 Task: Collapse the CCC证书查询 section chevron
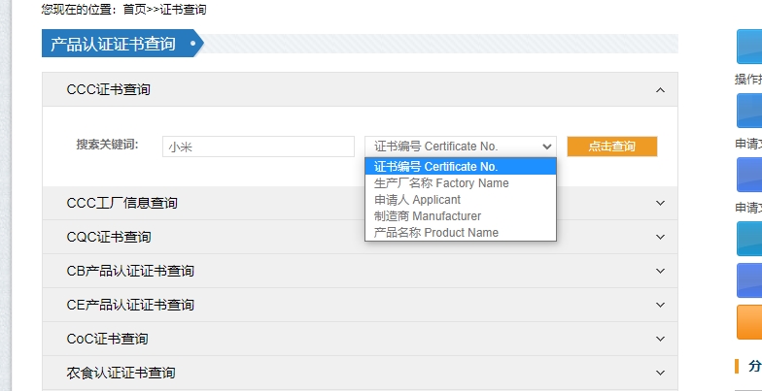(660, 90)
